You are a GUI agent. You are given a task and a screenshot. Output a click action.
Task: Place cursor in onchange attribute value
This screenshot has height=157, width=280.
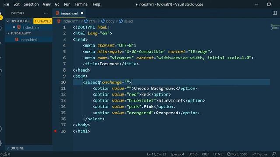(x=127, y=82)
